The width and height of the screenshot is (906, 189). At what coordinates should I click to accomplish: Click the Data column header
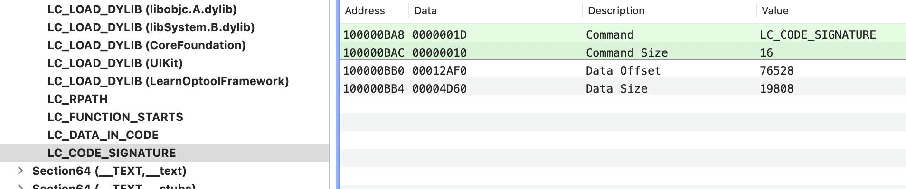pyautogui.click(x=425, y=11)
